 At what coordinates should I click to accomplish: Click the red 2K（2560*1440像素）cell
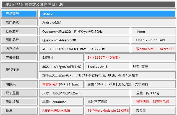click(130, 57)
